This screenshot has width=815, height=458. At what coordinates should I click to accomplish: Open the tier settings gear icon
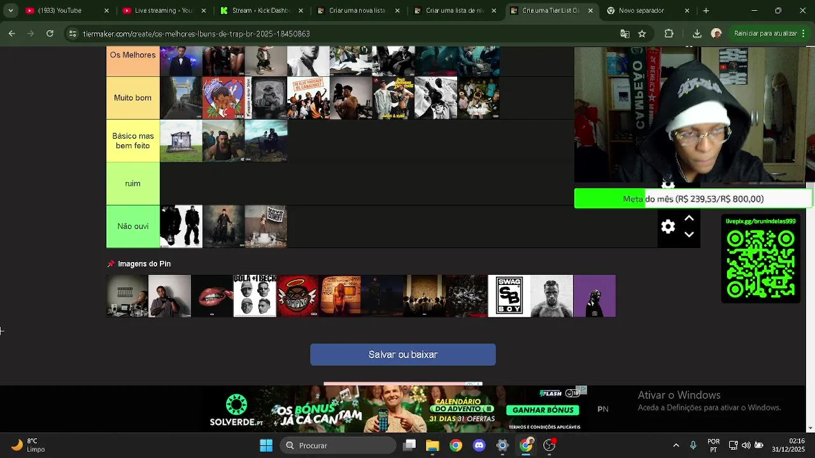click(x=668, y=226)
